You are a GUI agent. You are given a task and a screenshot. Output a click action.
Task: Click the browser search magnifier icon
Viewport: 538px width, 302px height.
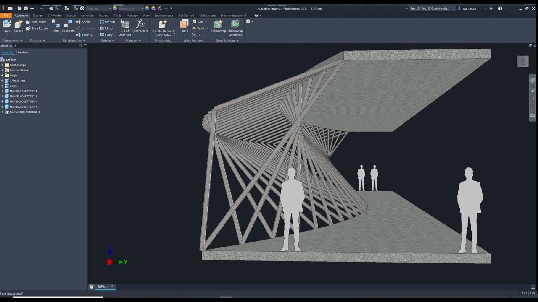pos(80,46)
